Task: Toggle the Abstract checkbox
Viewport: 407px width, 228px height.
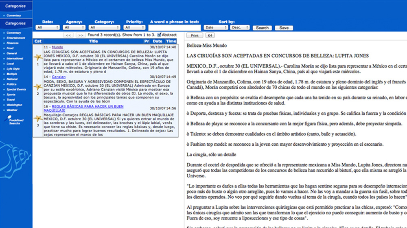Action: tap(160, 35)
